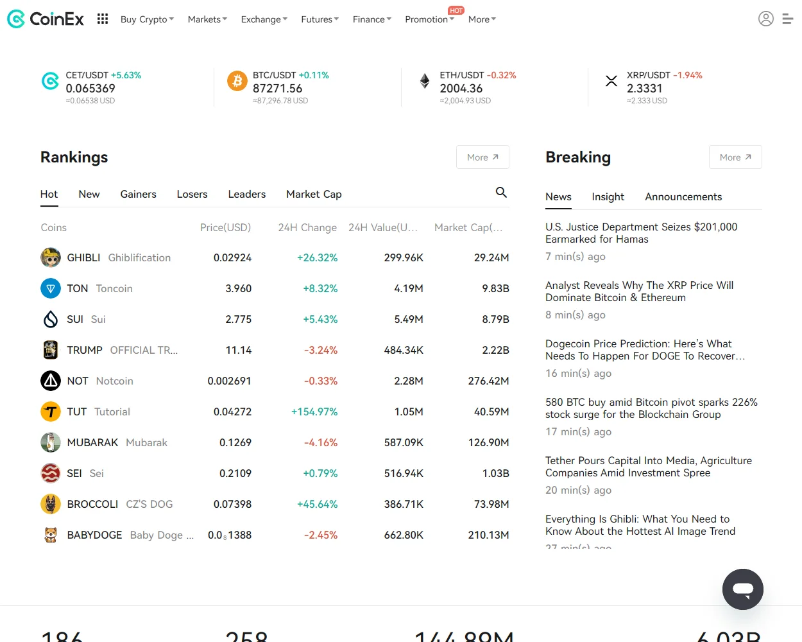
Task: Expand the Futures navigation dropdown
Action: click(x=320, y=19)
